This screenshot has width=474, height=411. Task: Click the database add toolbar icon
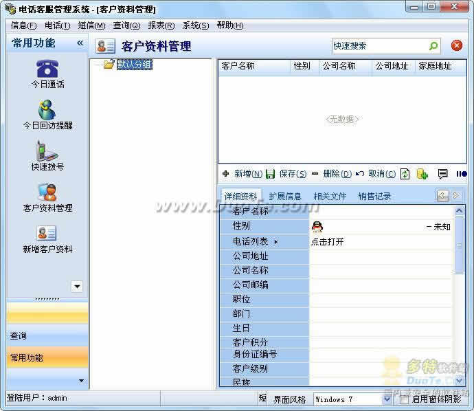coord(422,174)
